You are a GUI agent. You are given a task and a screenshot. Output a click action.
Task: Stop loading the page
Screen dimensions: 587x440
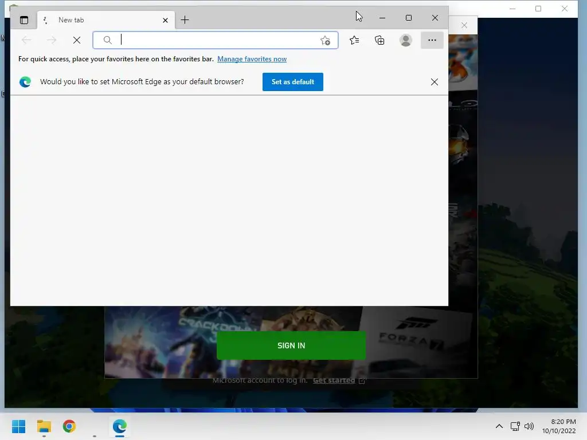(x=77, y=40)
